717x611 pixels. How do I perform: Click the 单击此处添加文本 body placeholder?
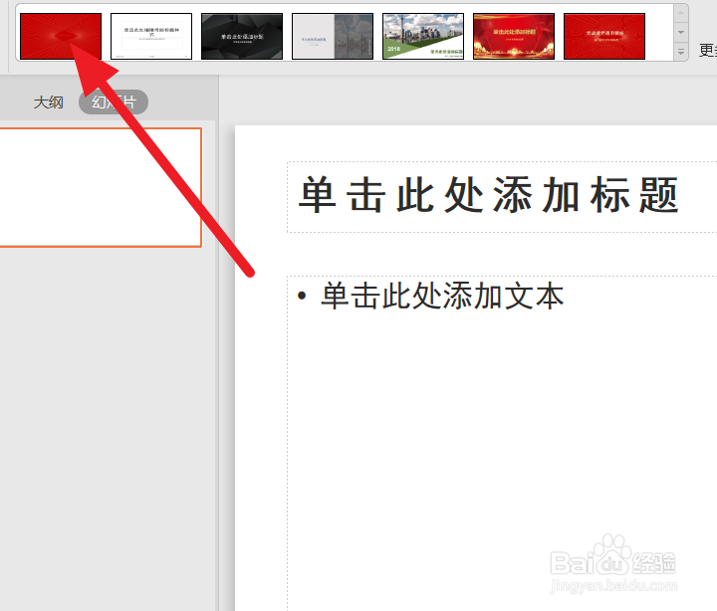(502, 443)
